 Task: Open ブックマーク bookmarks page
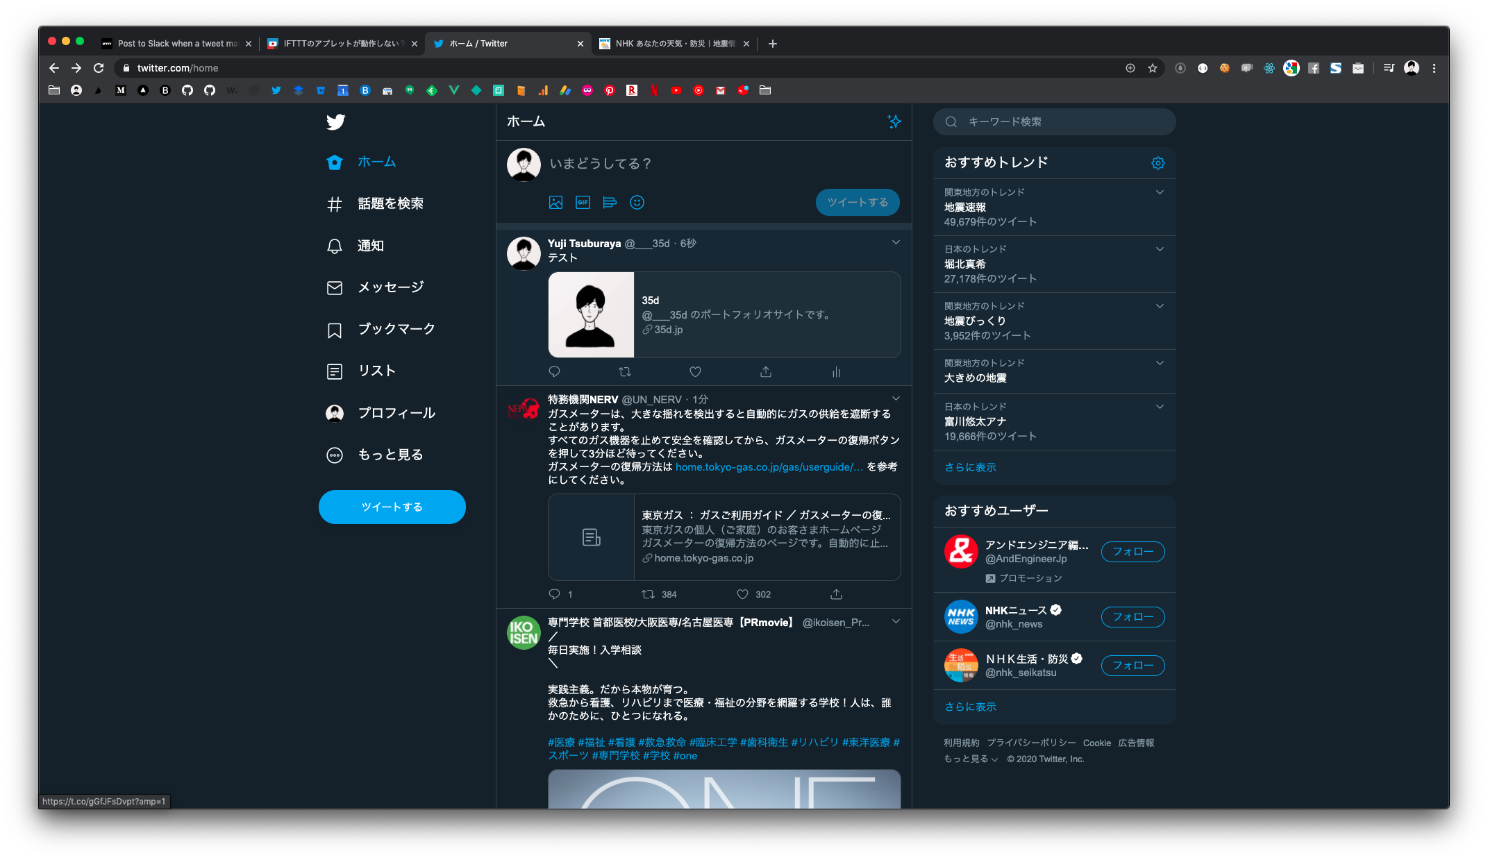coord(381,329)
